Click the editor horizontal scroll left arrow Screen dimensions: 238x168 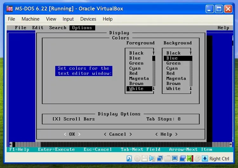click(10, 144)
